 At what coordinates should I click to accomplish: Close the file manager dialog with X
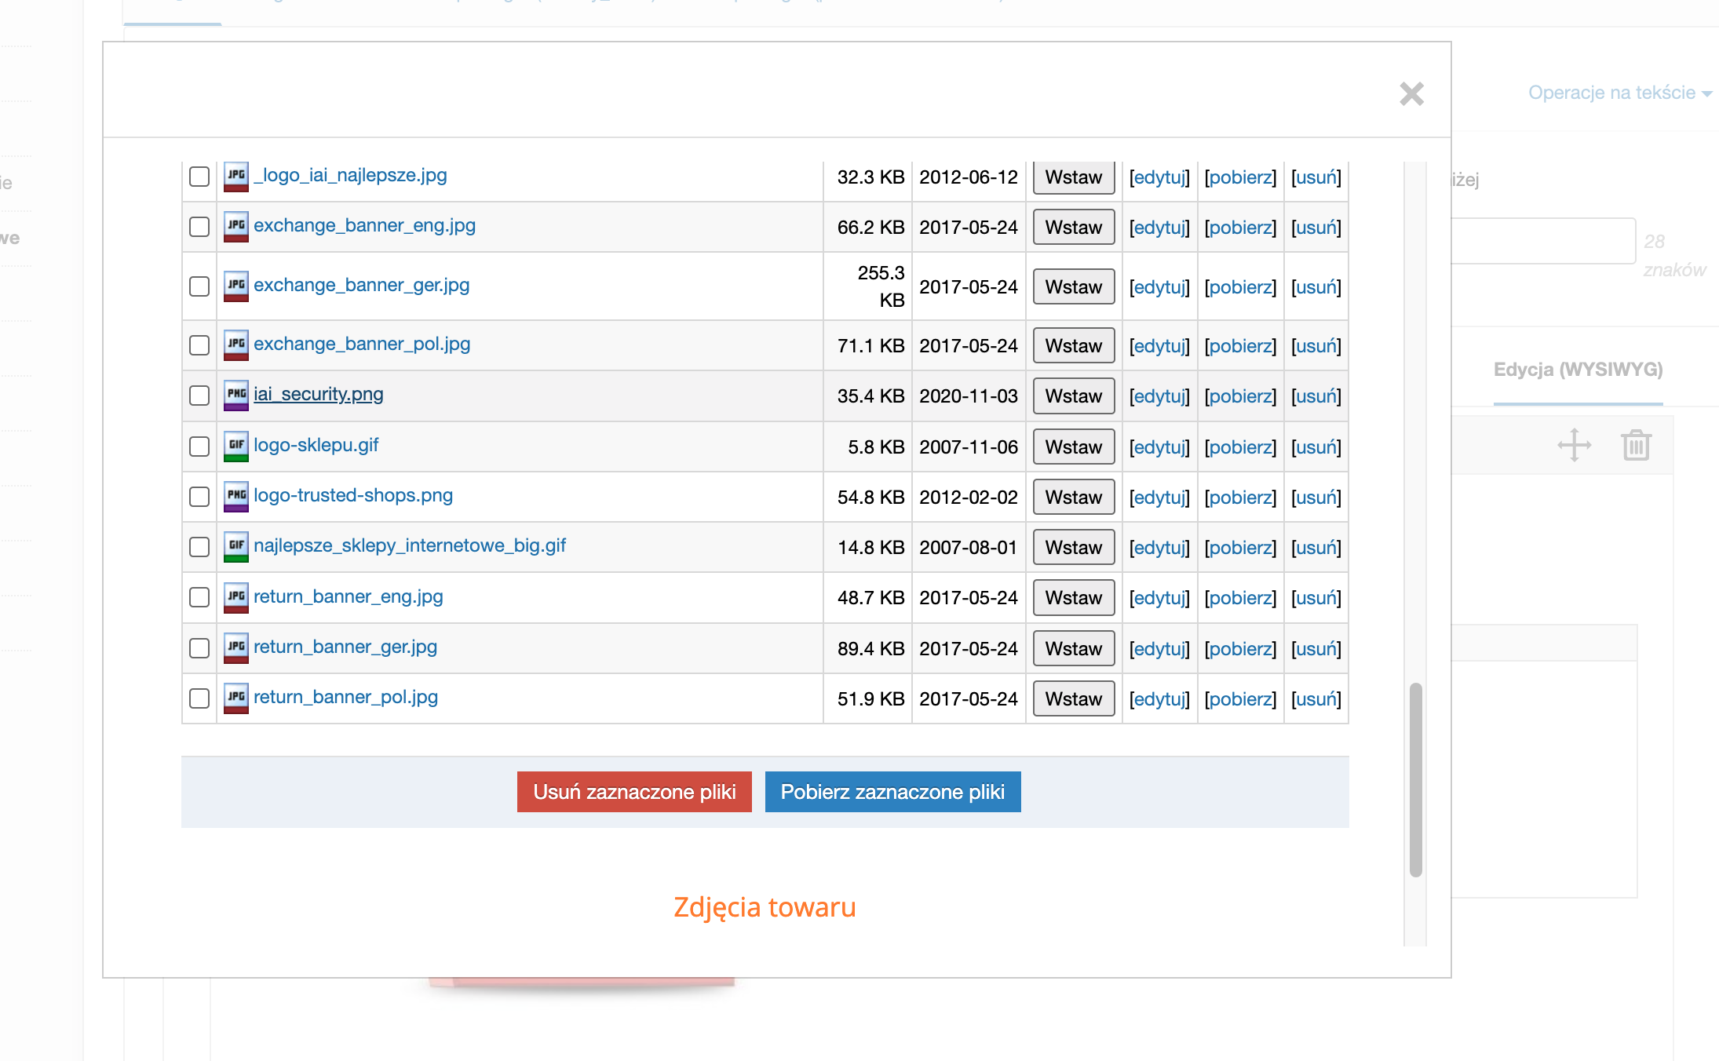[1411, 94]
